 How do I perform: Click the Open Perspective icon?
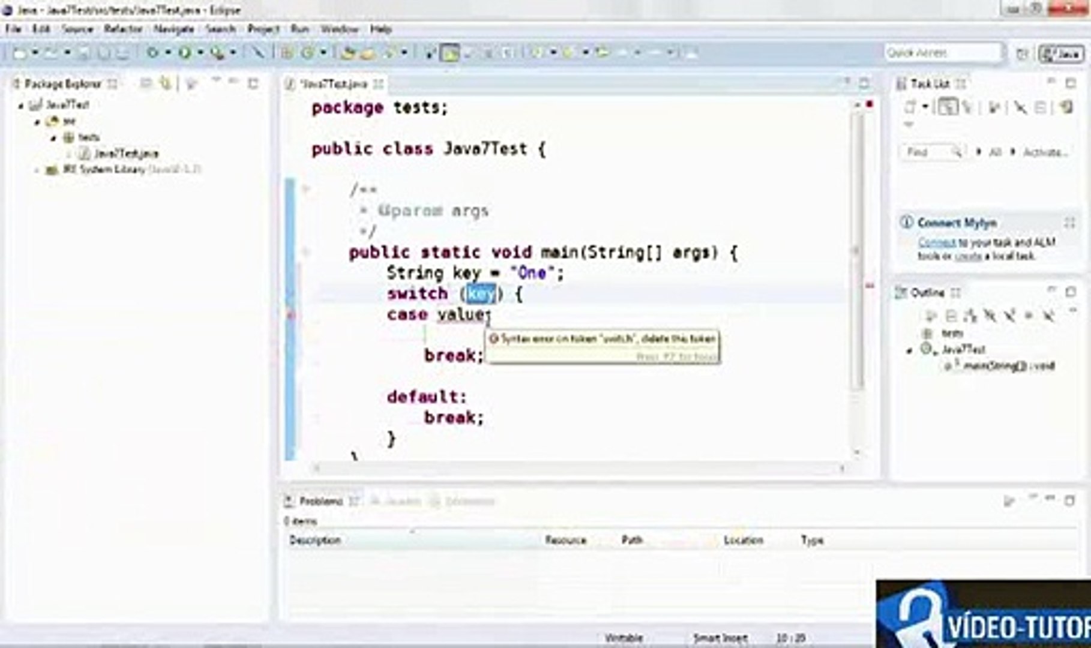pyautogui.click(x=1022, y=54)
